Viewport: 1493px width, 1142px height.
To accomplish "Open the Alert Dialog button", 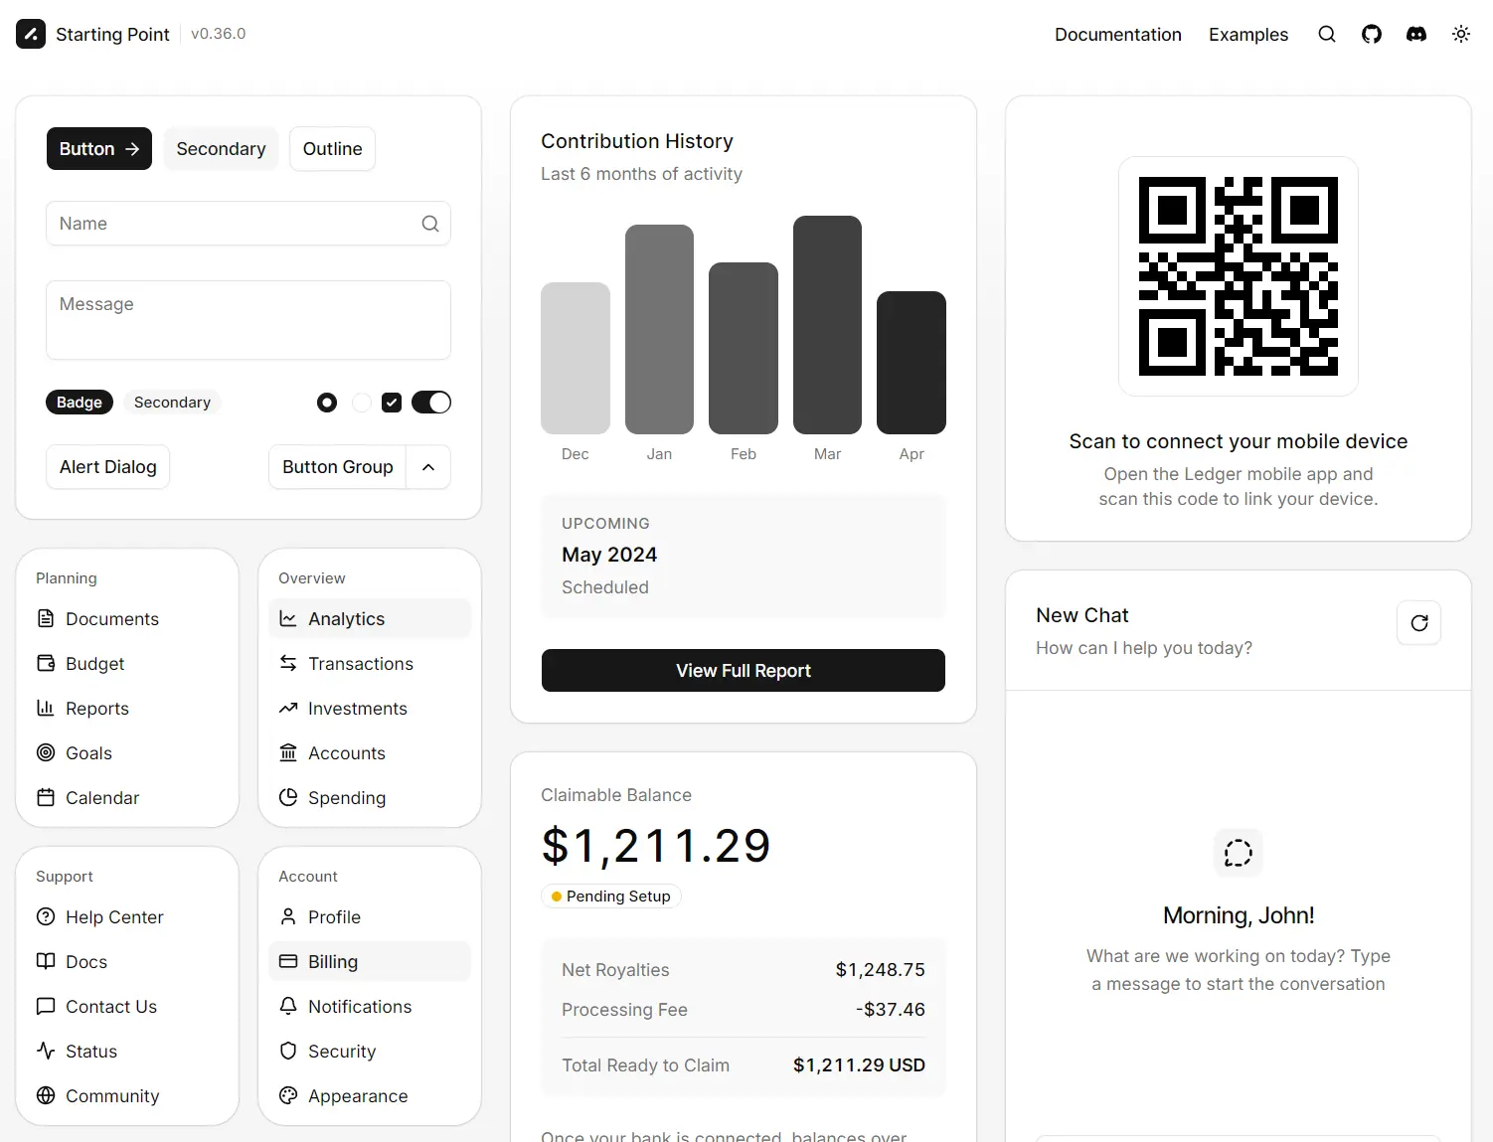I will pos(108,467).
